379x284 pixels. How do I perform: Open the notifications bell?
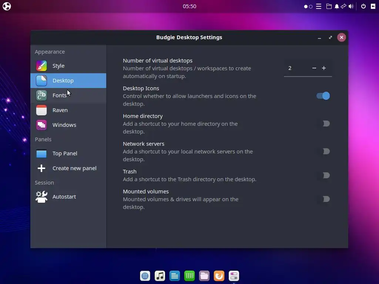[x=336, y=6]
